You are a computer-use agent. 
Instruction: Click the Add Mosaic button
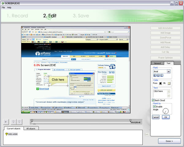tap(166, 43)
